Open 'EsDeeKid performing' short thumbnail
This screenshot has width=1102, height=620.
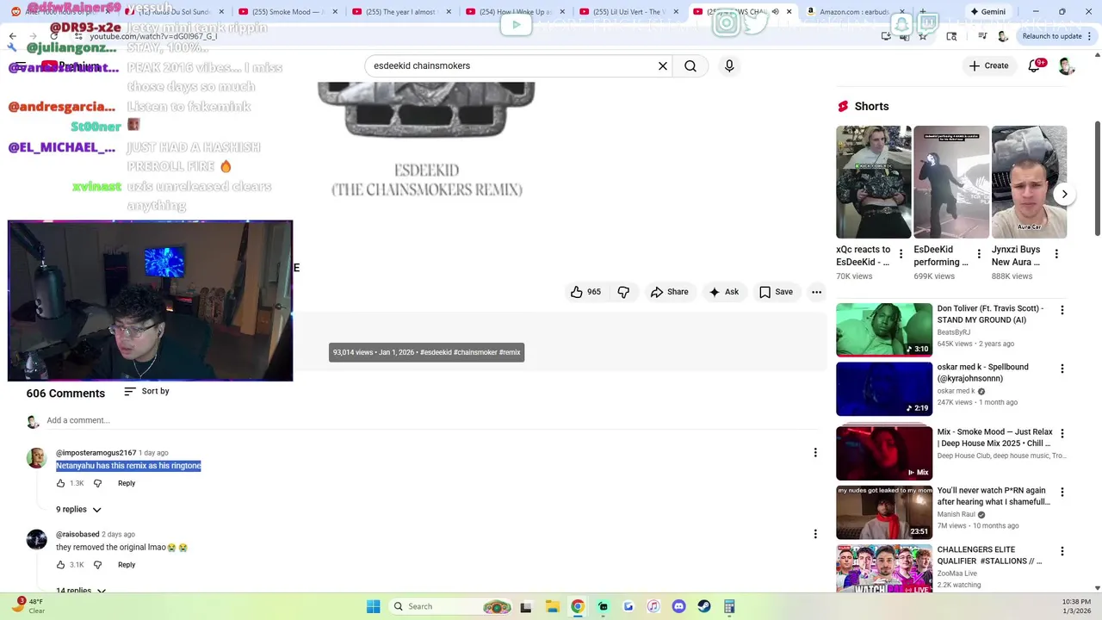click(950, 182)
